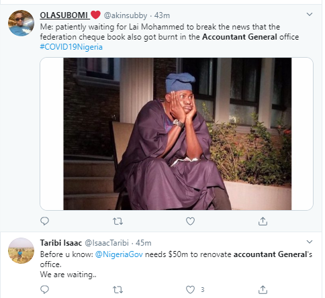
Task: Share Taribi Isaac's tweet
Action: click(263, 290)
